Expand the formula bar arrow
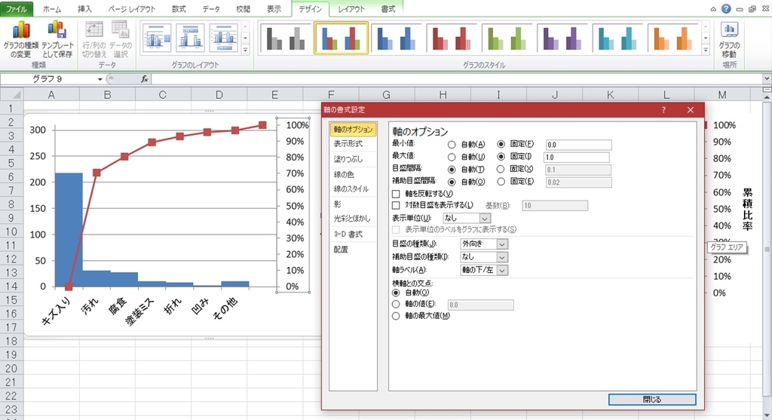 767,78
